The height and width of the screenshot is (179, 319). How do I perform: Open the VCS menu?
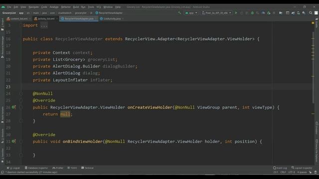99,7
